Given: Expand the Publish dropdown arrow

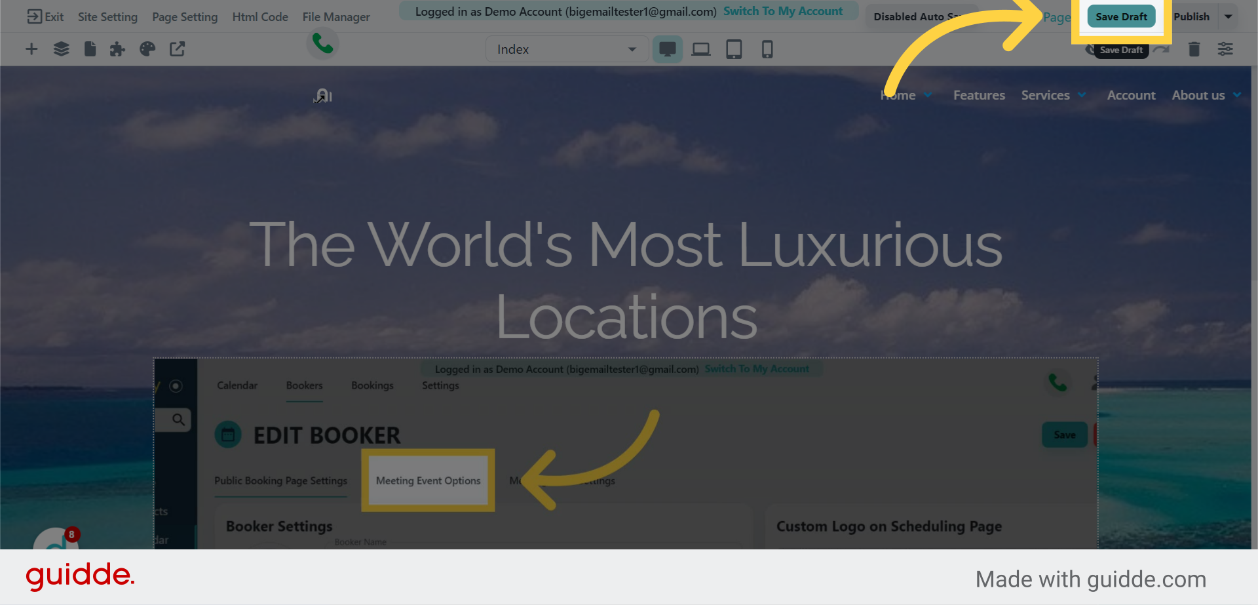Looking at the screenshot, I should [1229, 16].
